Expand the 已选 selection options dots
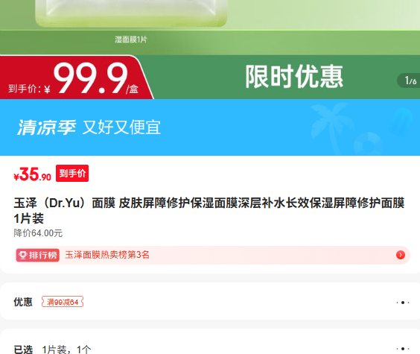Screen dimensions: 420x354 pos(403,349)
